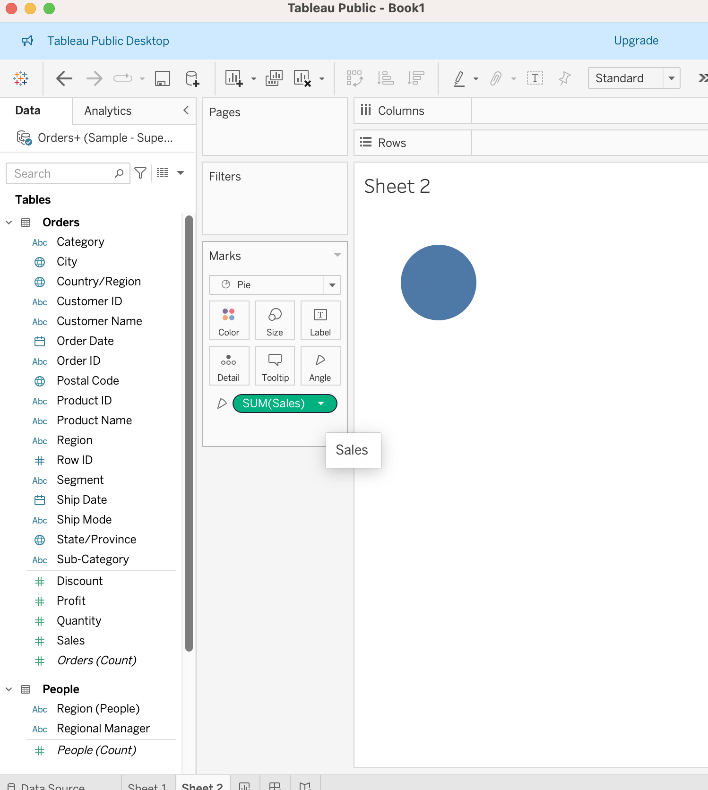Switch to the Analytics tab
Screen dimensions: 708x790
tap(108, 111)
